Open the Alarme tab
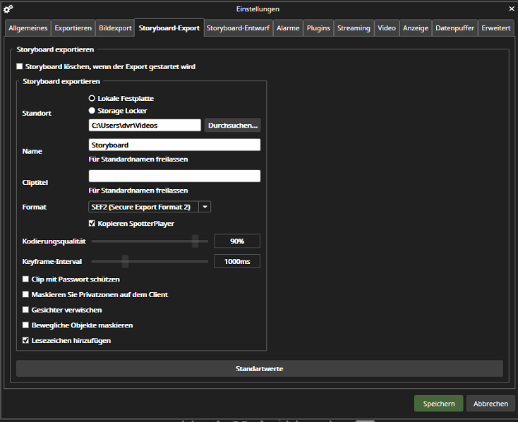 288,28
